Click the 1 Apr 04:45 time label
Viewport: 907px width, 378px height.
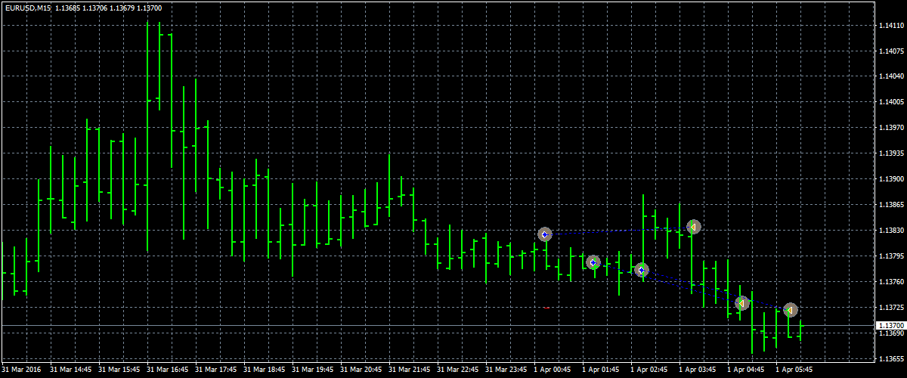coord(746,370)
